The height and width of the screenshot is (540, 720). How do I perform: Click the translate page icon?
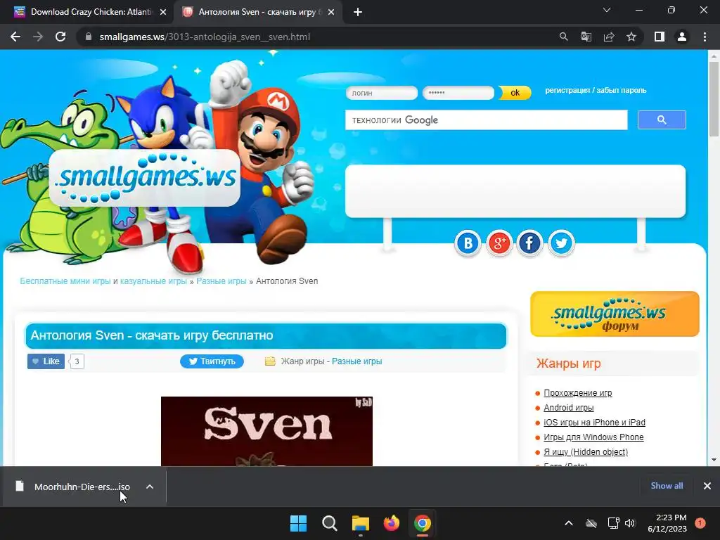point(586,37)
